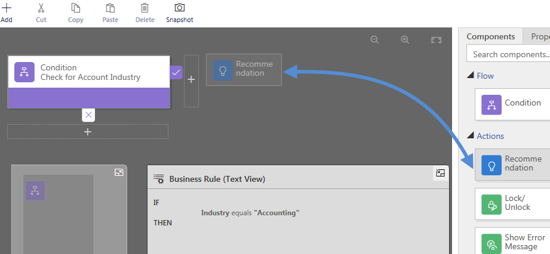Click the Delete trash icon

click(x=145, y=8)
